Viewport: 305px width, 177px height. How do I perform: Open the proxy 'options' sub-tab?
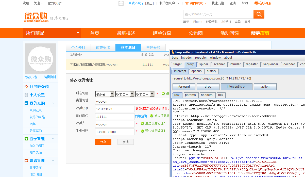pos(196,71)
